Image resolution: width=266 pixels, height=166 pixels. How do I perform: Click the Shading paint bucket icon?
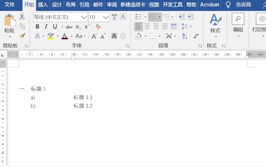point(139,36)
